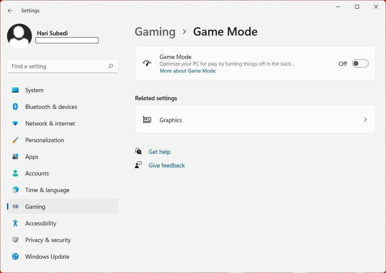Select Privacy & security
Viewport: 386px width, 273px height.
(48, 240)
